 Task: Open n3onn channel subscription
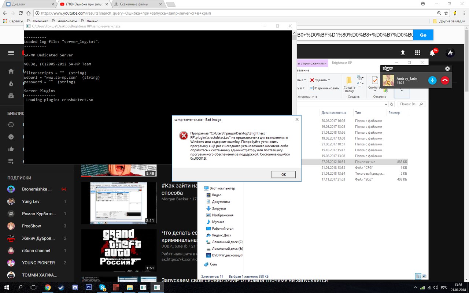(37, 251)
